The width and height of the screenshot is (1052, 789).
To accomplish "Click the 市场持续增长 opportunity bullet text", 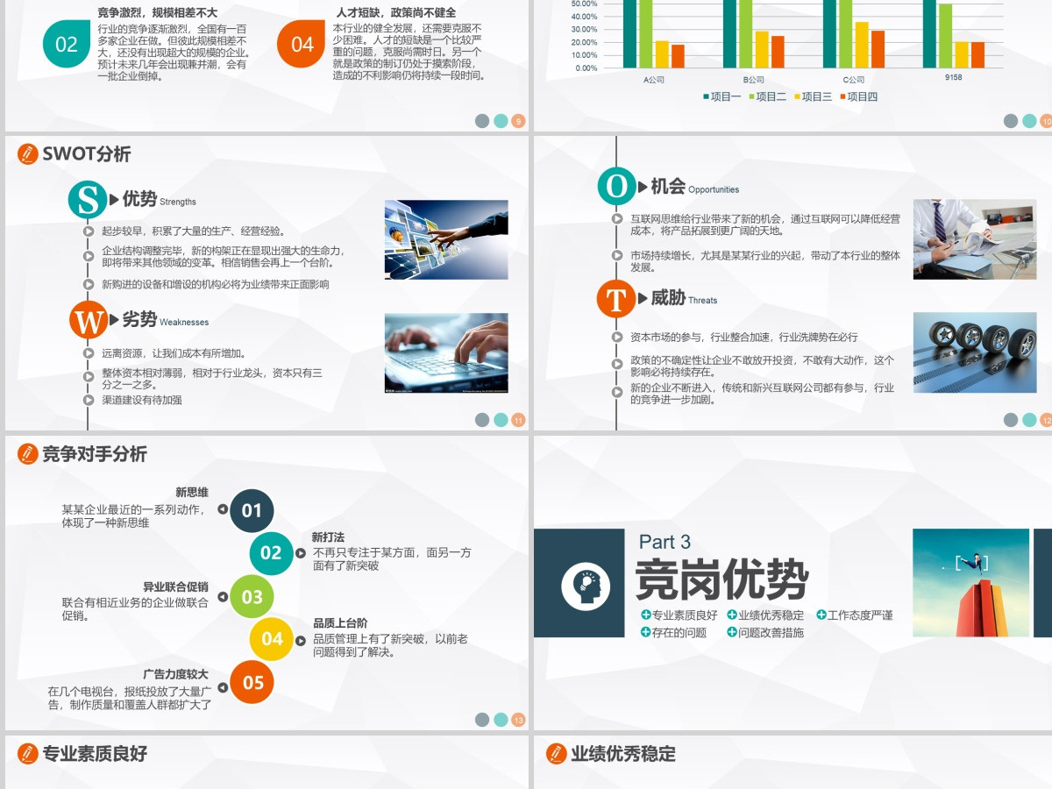I will click(x=765, y=261).
